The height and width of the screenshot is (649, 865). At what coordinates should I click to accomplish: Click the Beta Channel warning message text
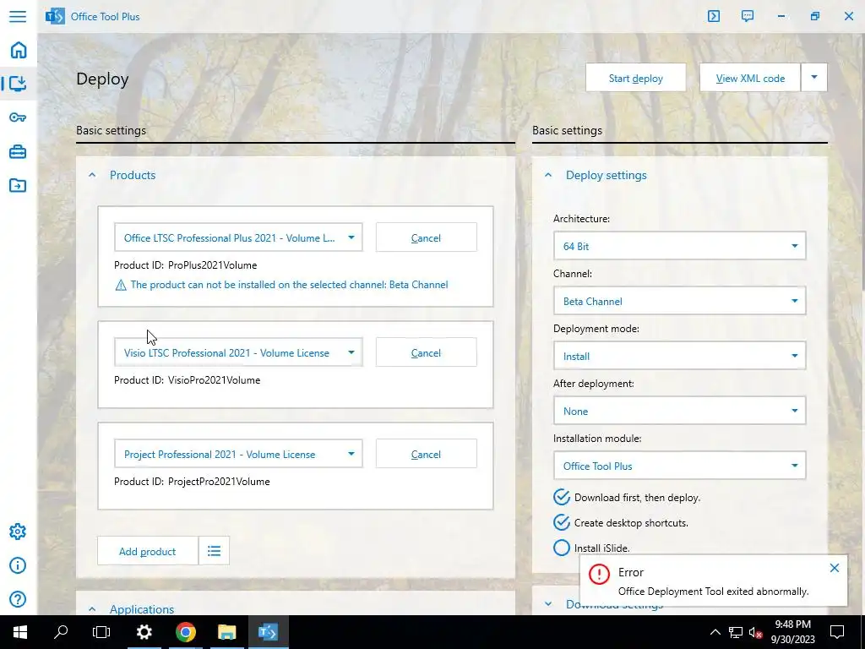click(x=289, y=285)
